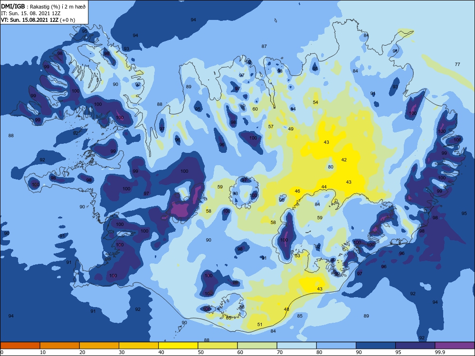Click the '54' humidity value in north

tap(316, 103)
